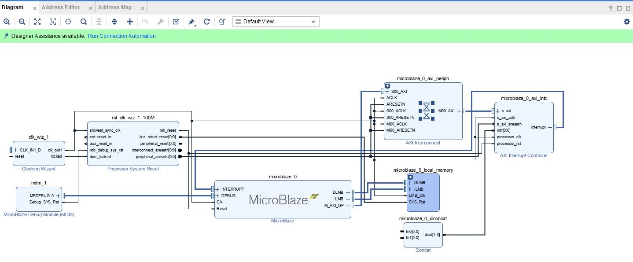Expand DLMB pin on local memory block
The height and width of the screenshot is (262, 633).
[410, 183]
